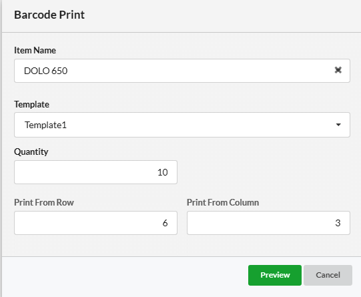Focus the Quantity input box
The height and width of the screenshot is (297, 361).
[96, 172]
